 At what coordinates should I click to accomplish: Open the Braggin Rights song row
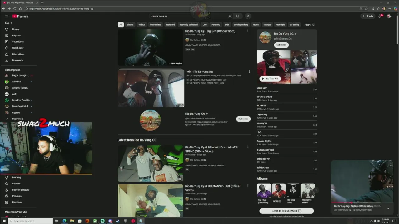tap(287, 143)
